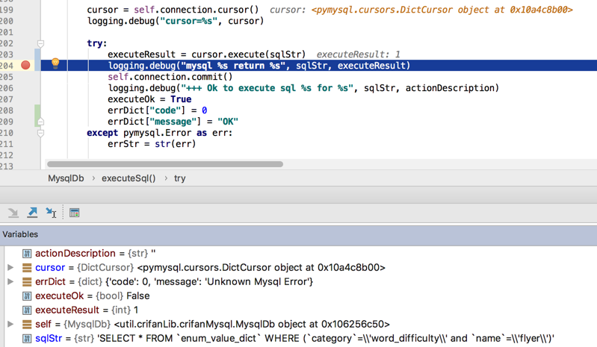Expand the self variable node
Viewport: 597px width, 347px height.
click(10, 324)
